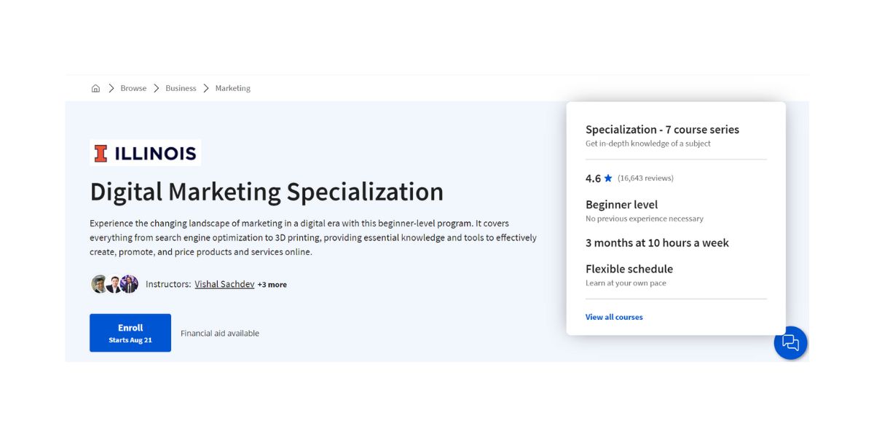Image resolution: width=874 pixels, height=437 pixels.
Task: Click the first instructor avatar
Action: (98, 283)
